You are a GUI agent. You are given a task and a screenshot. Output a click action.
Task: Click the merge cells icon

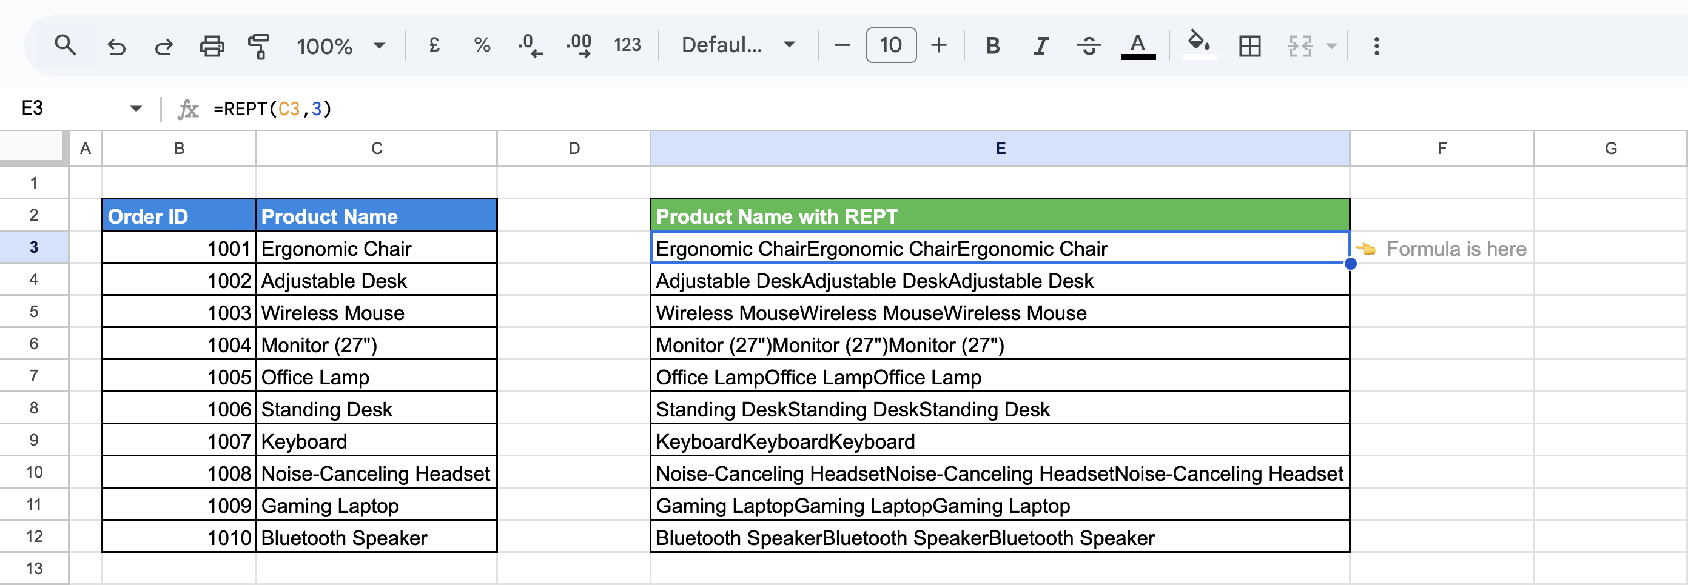pos(1300,46)
